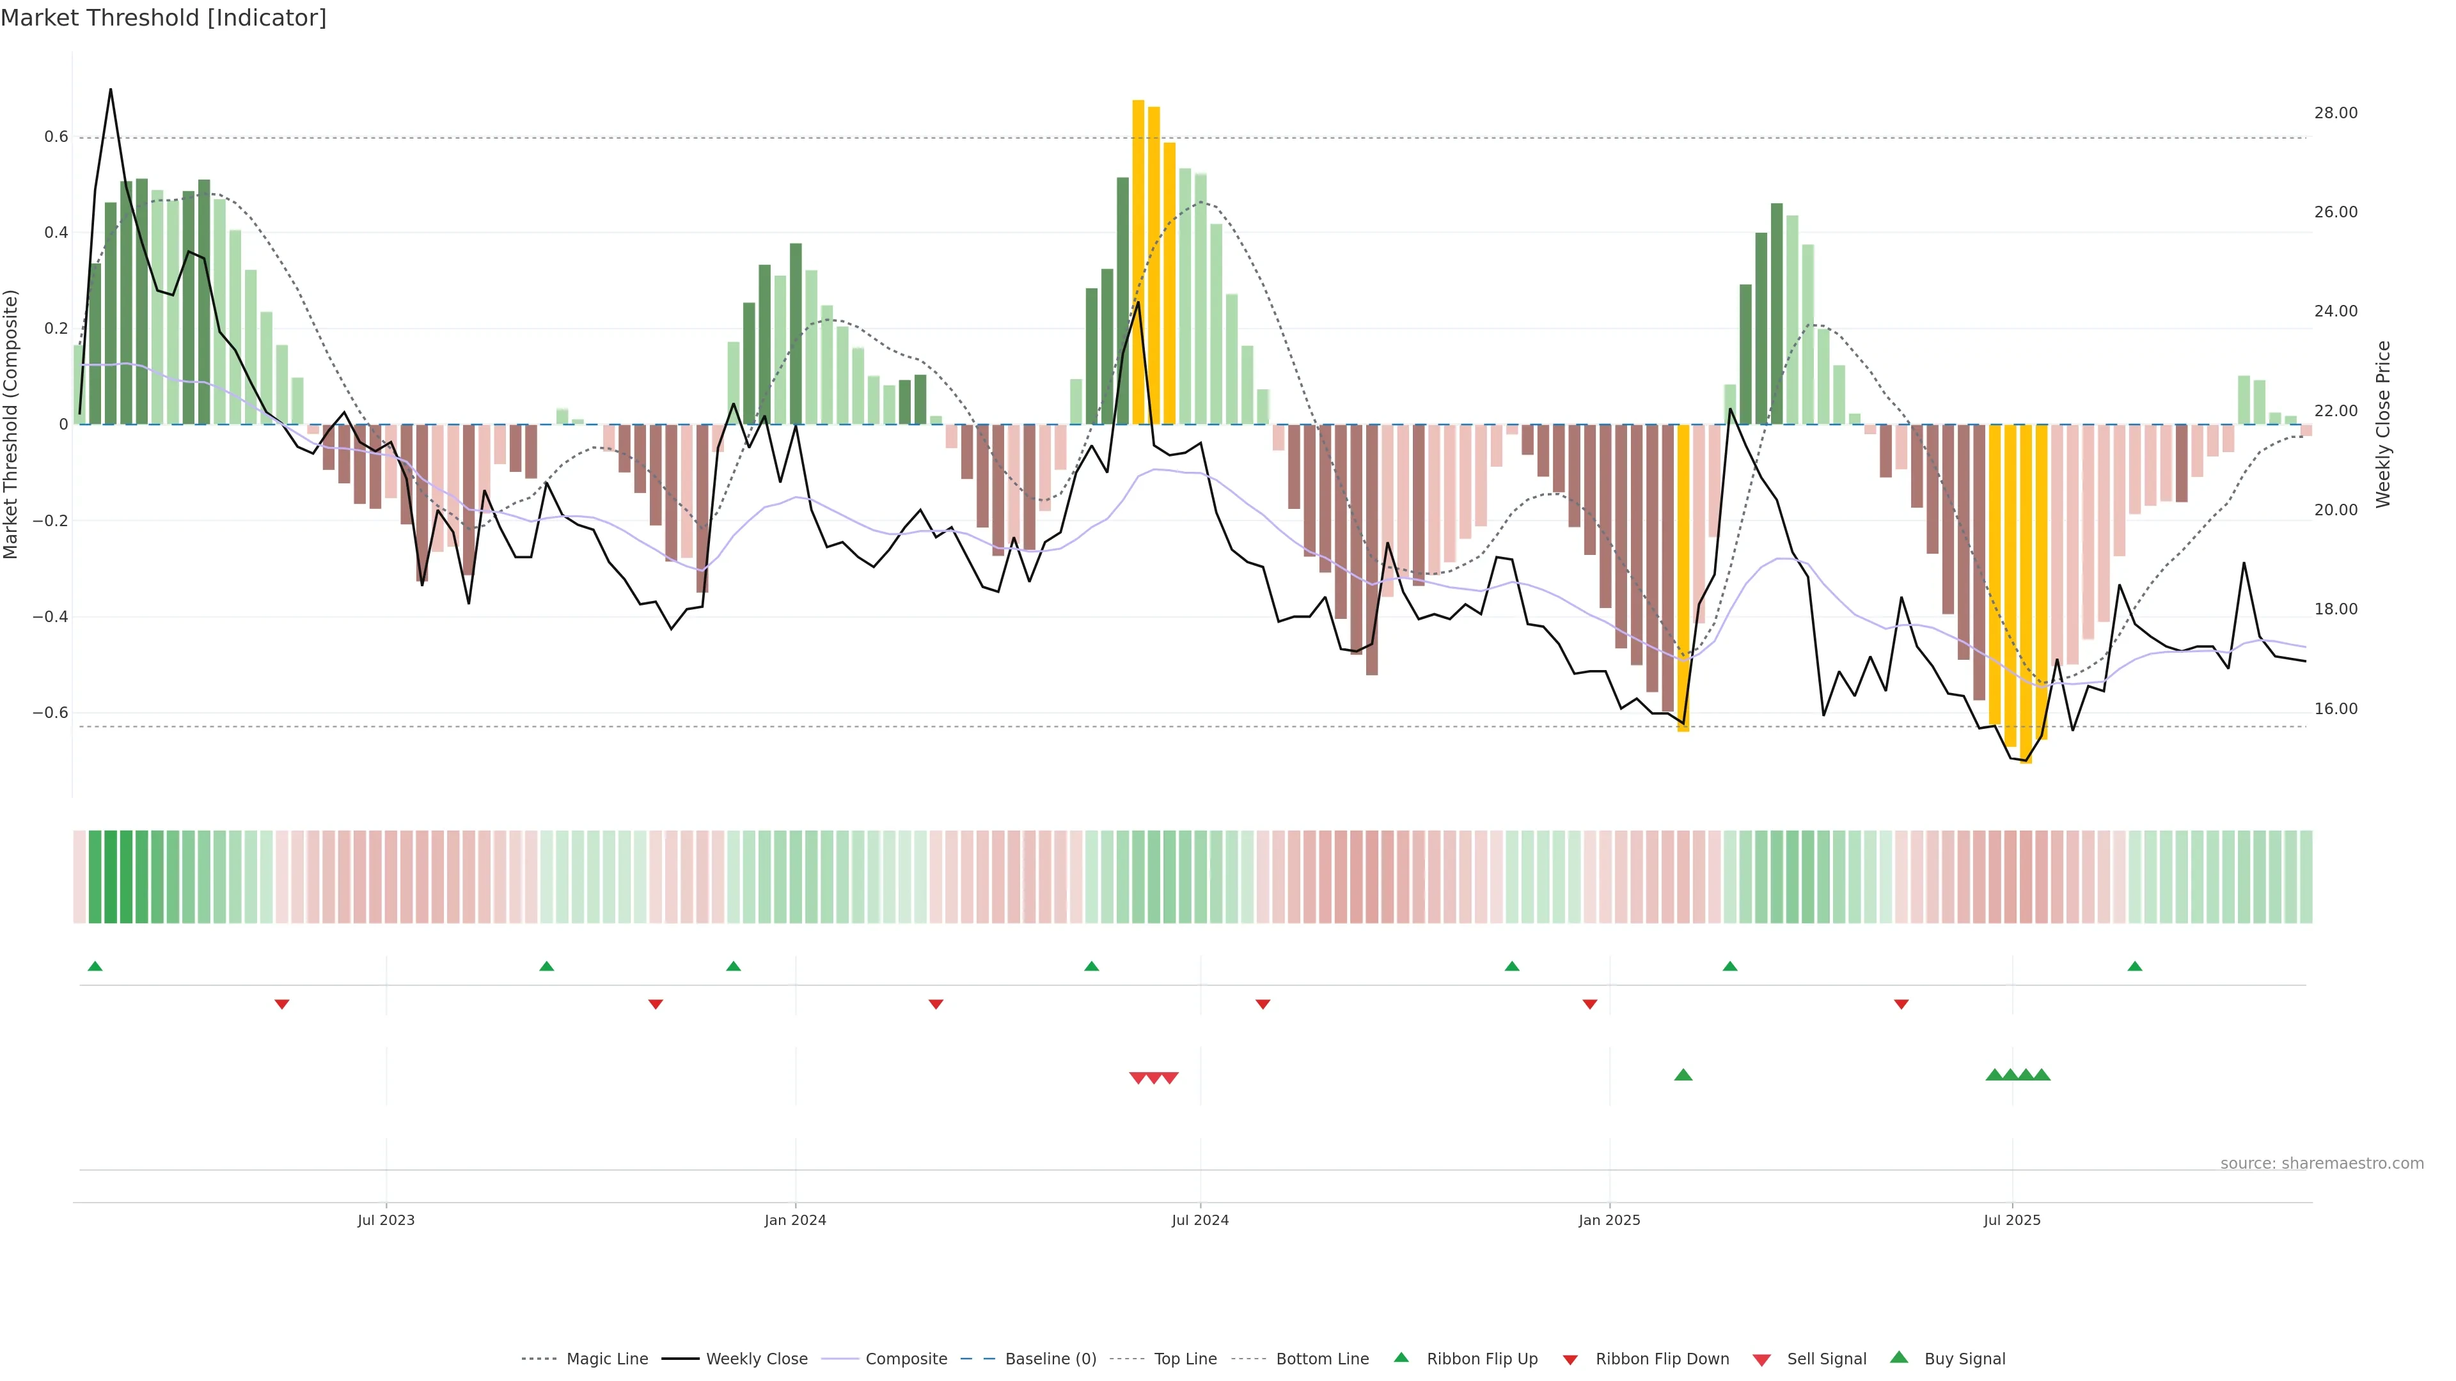The height and width of the screenshot is (1381, 2456).
Task: Click the last ribbon flip up marker after Jul 2025
Action: pyautogui.click(x=2135, y=967)
